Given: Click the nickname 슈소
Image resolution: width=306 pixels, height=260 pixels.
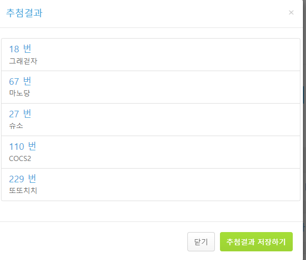Looking at the screenshot, I should (16, 126).
